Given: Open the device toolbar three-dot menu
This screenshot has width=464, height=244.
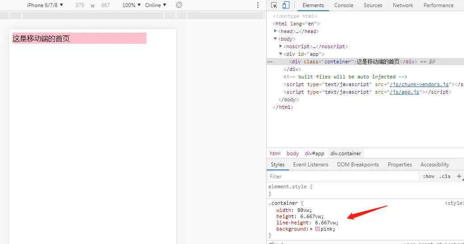Looking at the screenshot, I should pyautogui.click(x=258, y=5).
